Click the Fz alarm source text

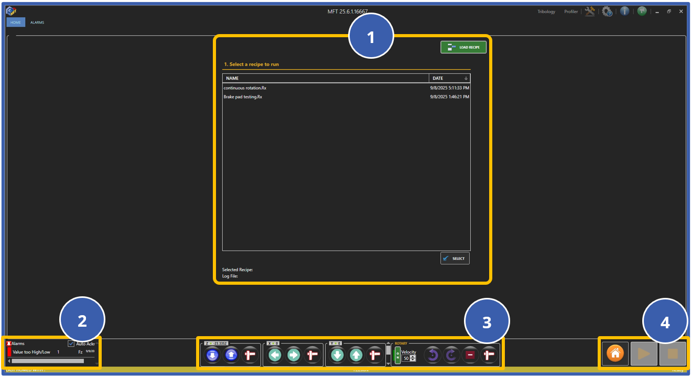pyautogui.click(x=80, y=352)
